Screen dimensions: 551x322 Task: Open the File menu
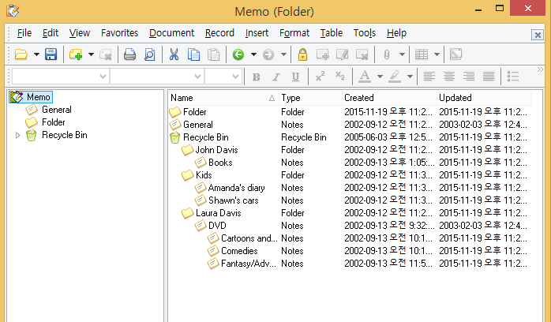click(x=24, y=33)
